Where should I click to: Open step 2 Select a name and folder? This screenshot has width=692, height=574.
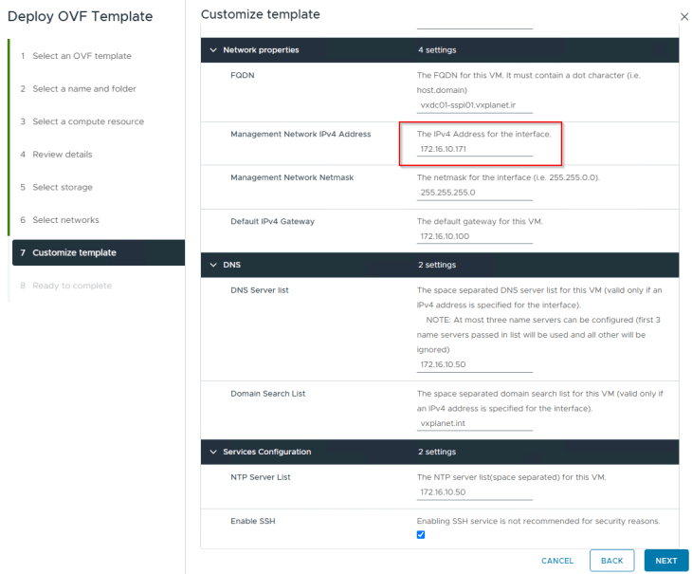[x=84, y=89]
